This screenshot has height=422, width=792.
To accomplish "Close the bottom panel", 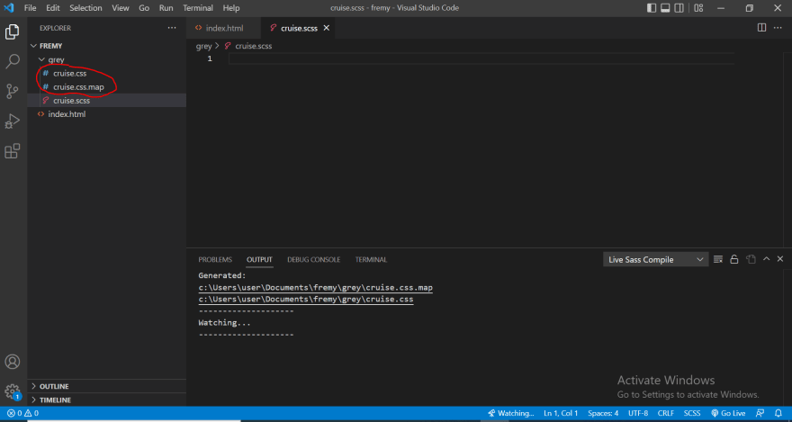I will [x=780, y=259].
